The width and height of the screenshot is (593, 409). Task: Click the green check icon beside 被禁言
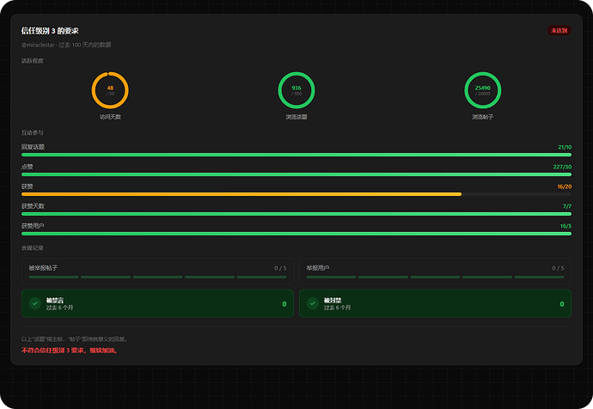(35, 303)
